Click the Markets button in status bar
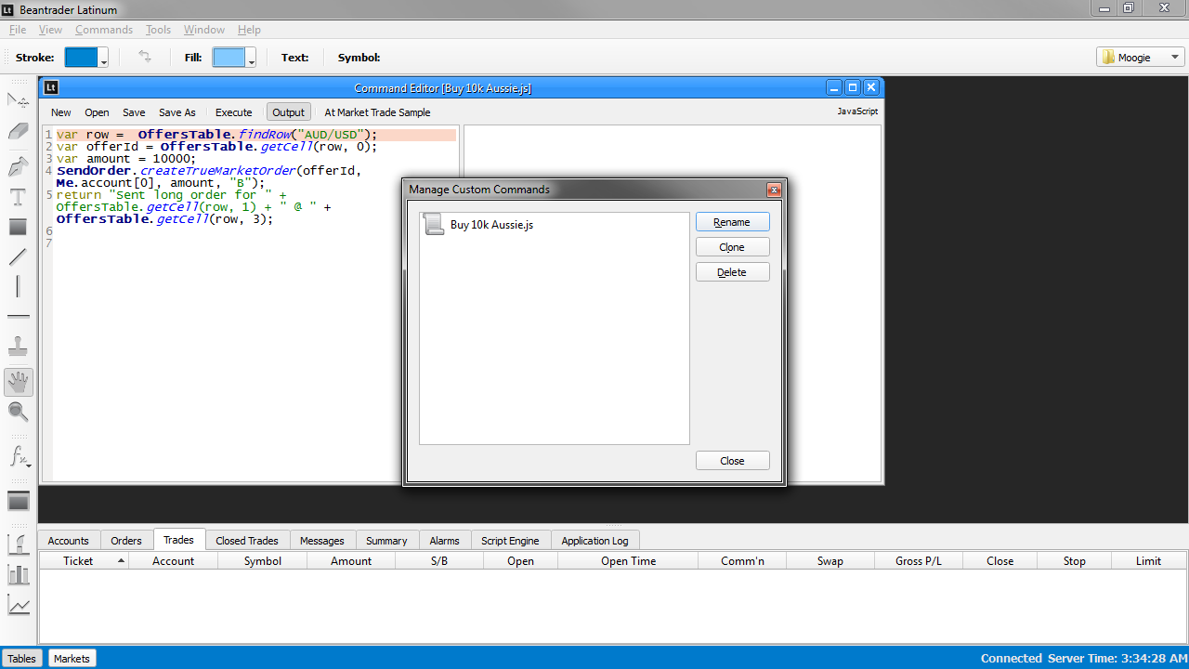Screen dimensions: 1189x669 pos(72,659)
